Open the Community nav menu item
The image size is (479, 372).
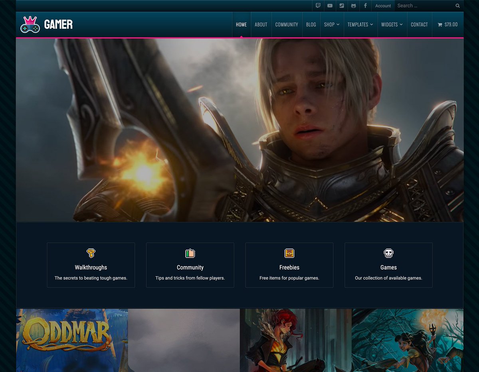pos(287,25)
